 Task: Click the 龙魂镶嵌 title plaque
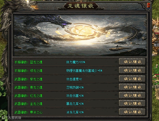[x=81, y=6]
